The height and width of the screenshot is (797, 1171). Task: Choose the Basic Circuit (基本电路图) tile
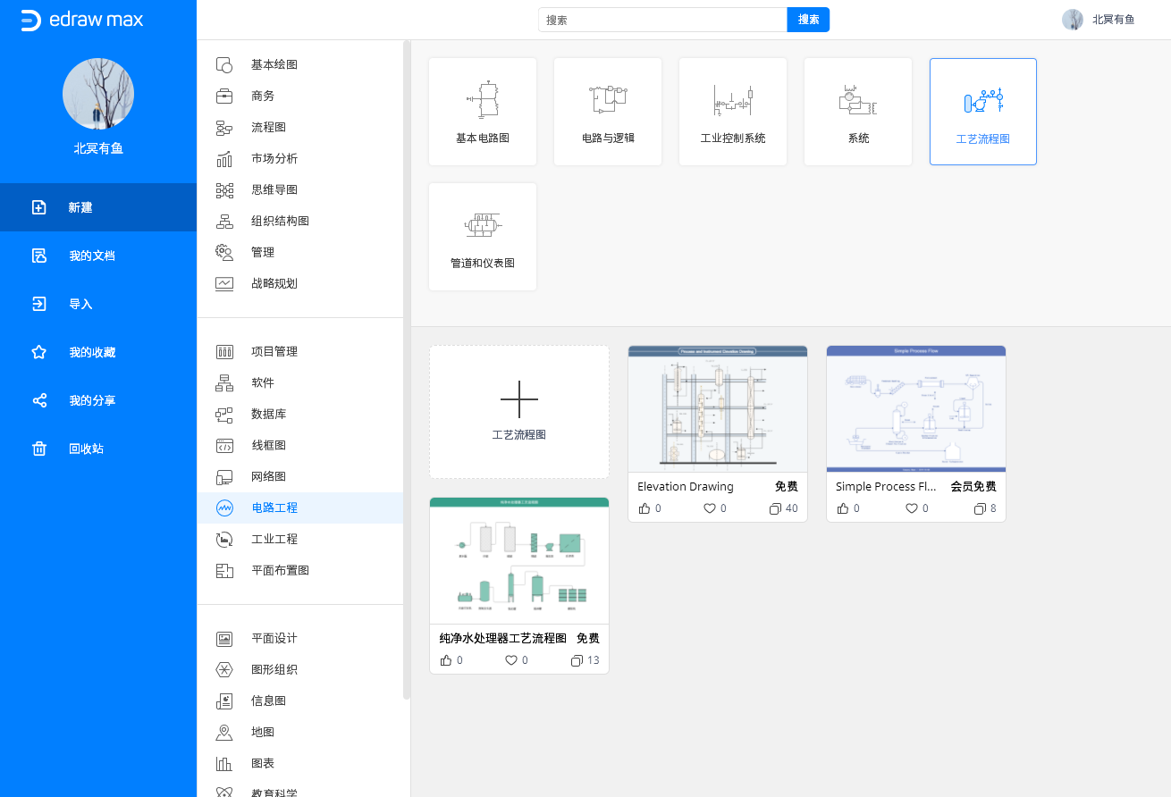[483, 112]
